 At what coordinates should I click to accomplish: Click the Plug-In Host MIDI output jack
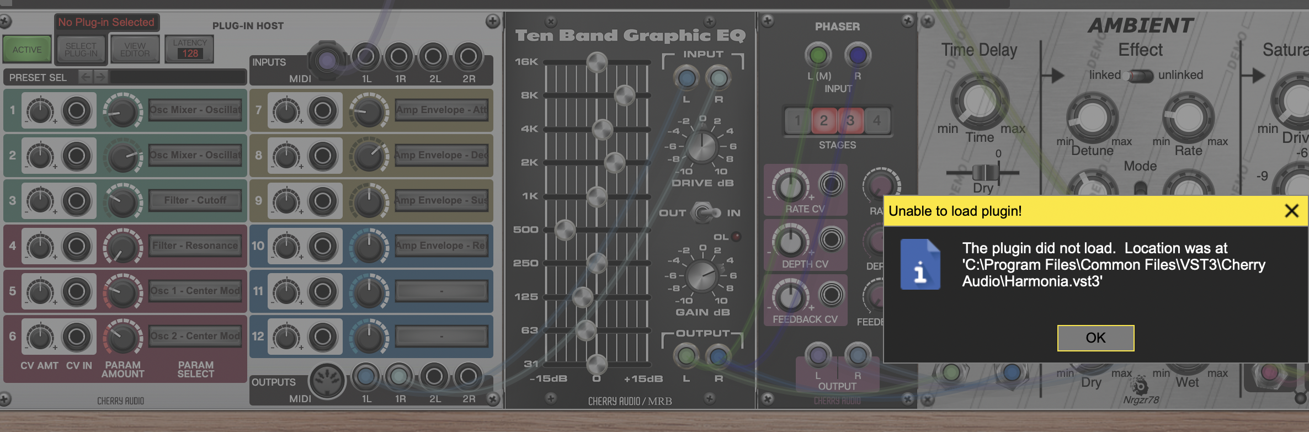coord(327,380)
